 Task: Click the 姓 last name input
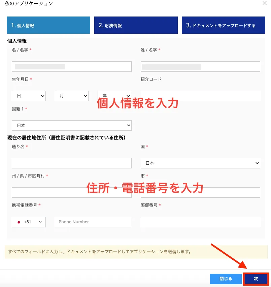click(200, 66)
